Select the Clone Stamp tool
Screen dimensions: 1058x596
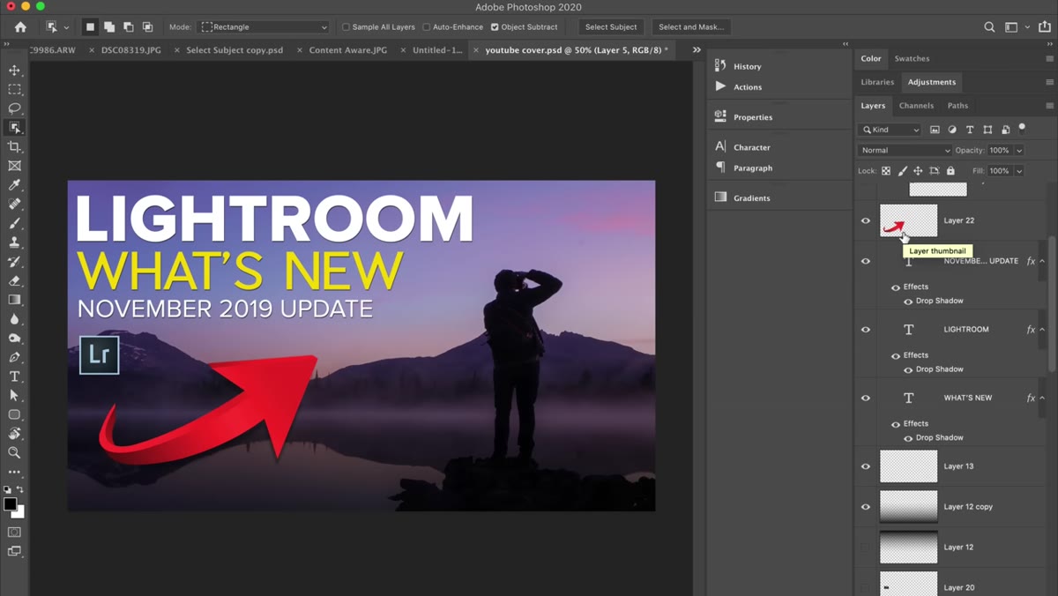14,242
